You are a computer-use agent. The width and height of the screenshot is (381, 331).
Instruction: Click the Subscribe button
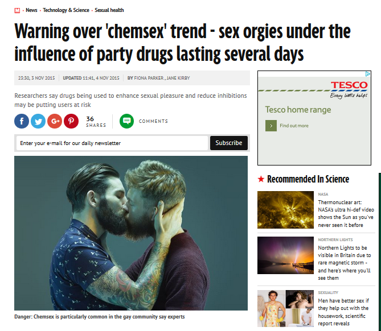point(228,143)
